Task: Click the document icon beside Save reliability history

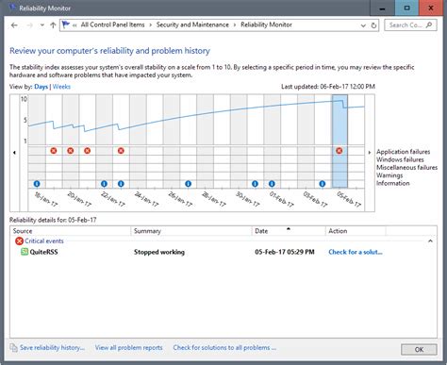Action: click(13, 348)
